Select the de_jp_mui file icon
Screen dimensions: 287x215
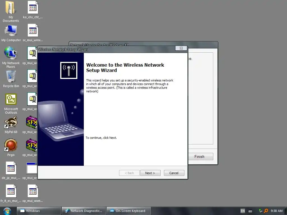(x=11, y=168)
